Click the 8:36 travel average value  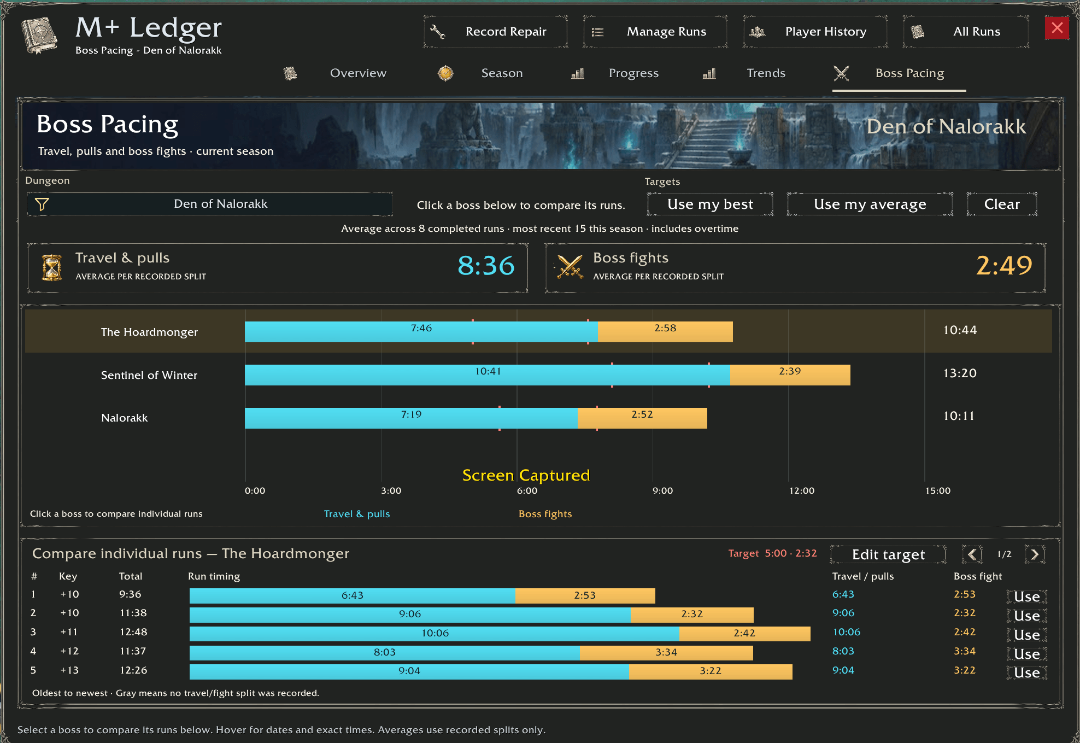[x=486, y=266]
